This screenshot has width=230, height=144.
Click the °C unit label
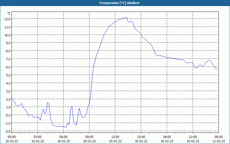[x=9, y=13]
